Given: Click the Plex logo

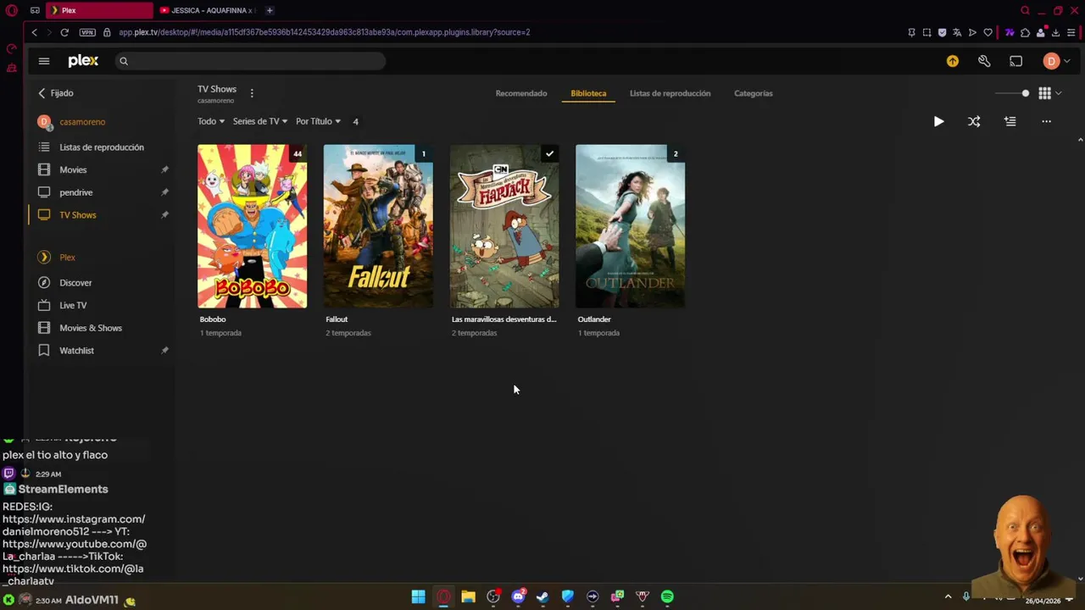Looking at the screenshot, I should tap(83, 61).
